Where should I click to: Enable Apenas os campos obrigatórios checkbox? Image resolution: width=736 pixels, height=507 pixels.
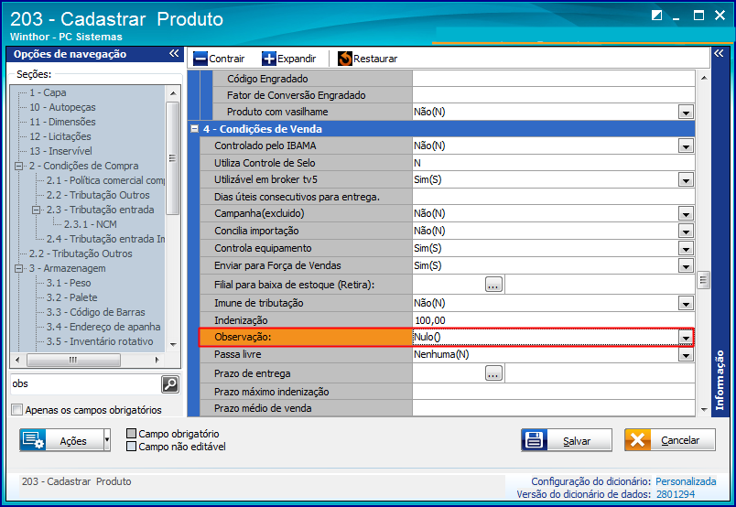[16, 410]
